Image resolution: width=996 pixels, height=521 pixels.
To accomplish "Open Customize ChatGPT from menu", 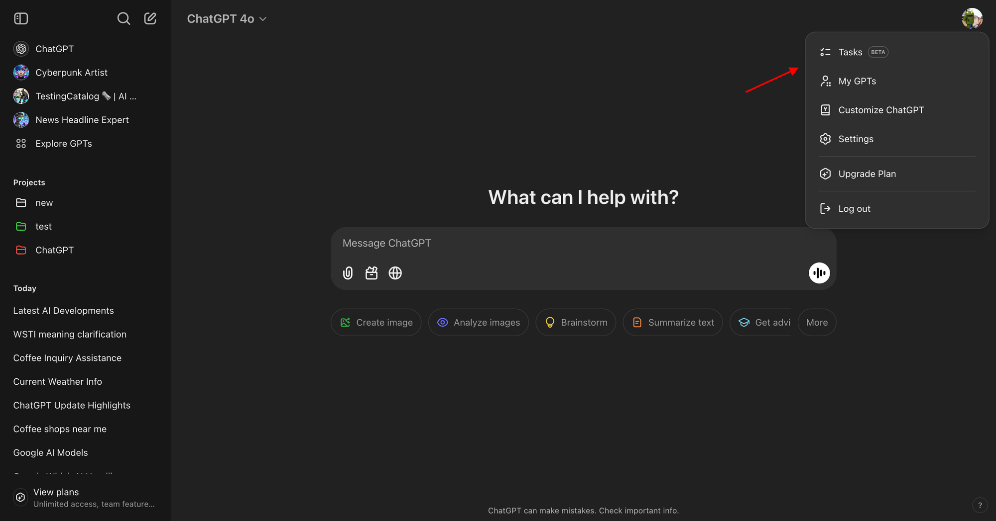I will pyautogui.click(x=897, y=110).
